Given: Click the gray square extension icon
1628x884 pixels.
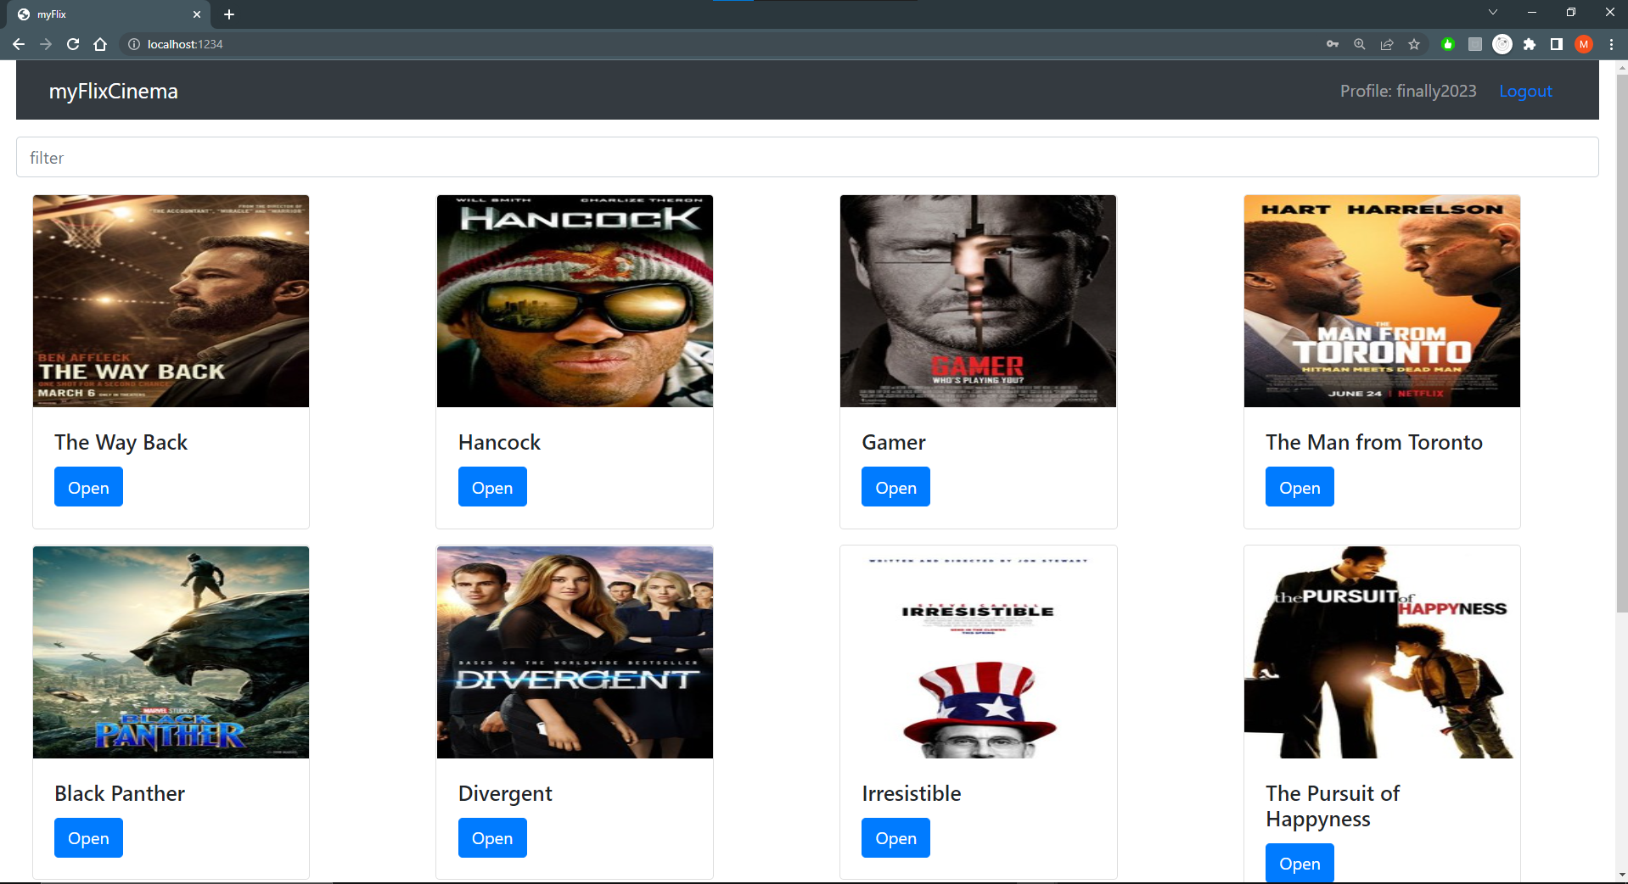Looking at the screenshot, I should pyautogui.click(x=1475, y=44).
